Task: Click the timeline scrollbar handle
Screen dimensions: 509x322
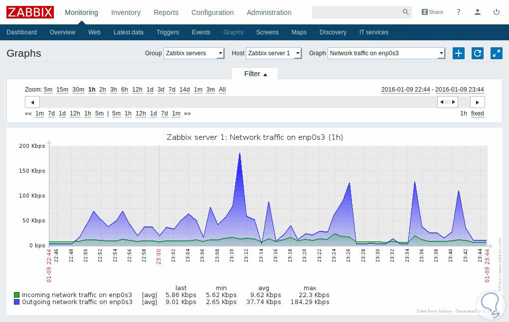Action: (447, 102)
